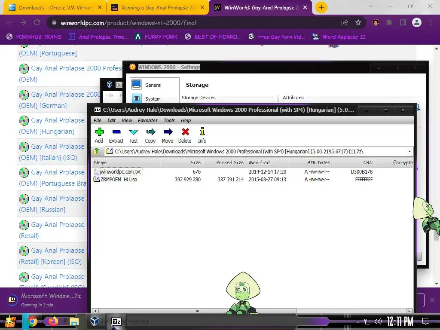The width and height of the screenshot is (440, 330).
Task: Open the Help menu in 7-Zip
Action: [186, 120]
